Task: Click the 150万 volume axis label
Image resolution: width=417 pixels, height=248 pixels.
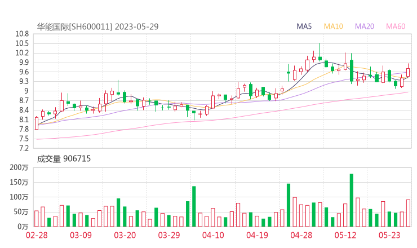Action: click(19, 182)
